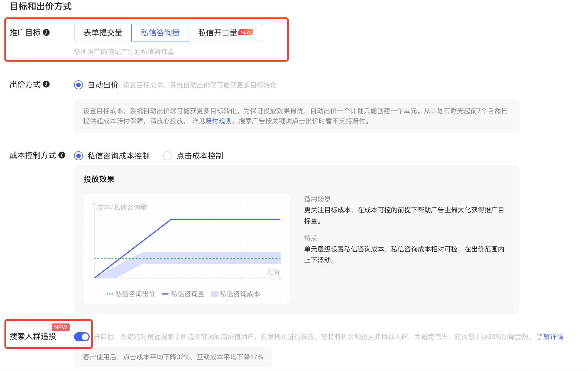
Task: Click the info icon beside 成本控制方式
Action: [x=62, y=155]
